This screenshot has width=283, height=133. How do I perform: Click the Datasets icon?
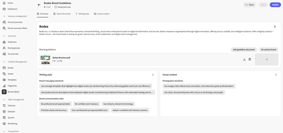4,112
